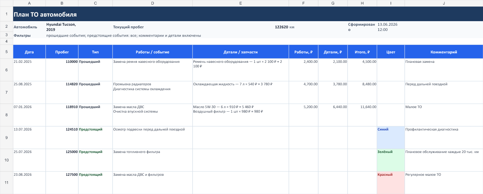Screen dimensions: 483x194
Task: Click the 'Детали, ₽' header cell
Action: point(333,52)
